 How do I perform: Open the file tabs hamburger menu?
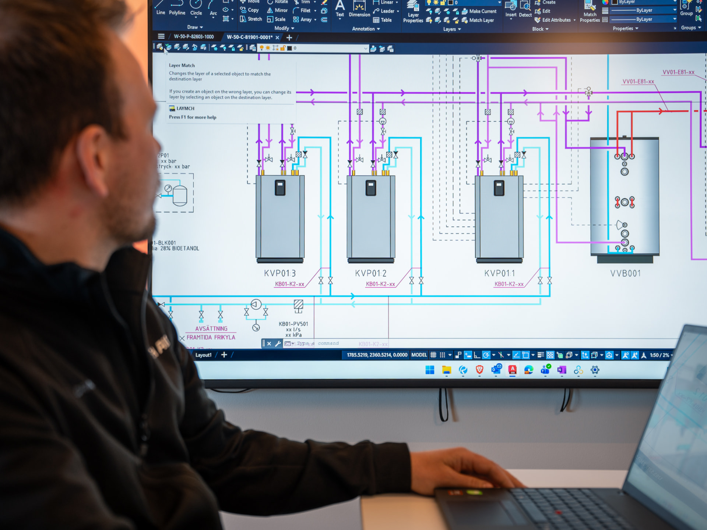[161, 36]
